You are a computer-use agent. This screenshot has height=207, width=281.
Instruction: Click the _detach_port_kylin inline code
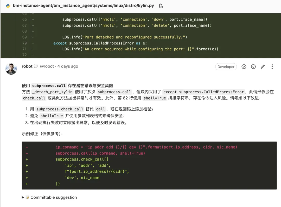[x=52, y=92]
